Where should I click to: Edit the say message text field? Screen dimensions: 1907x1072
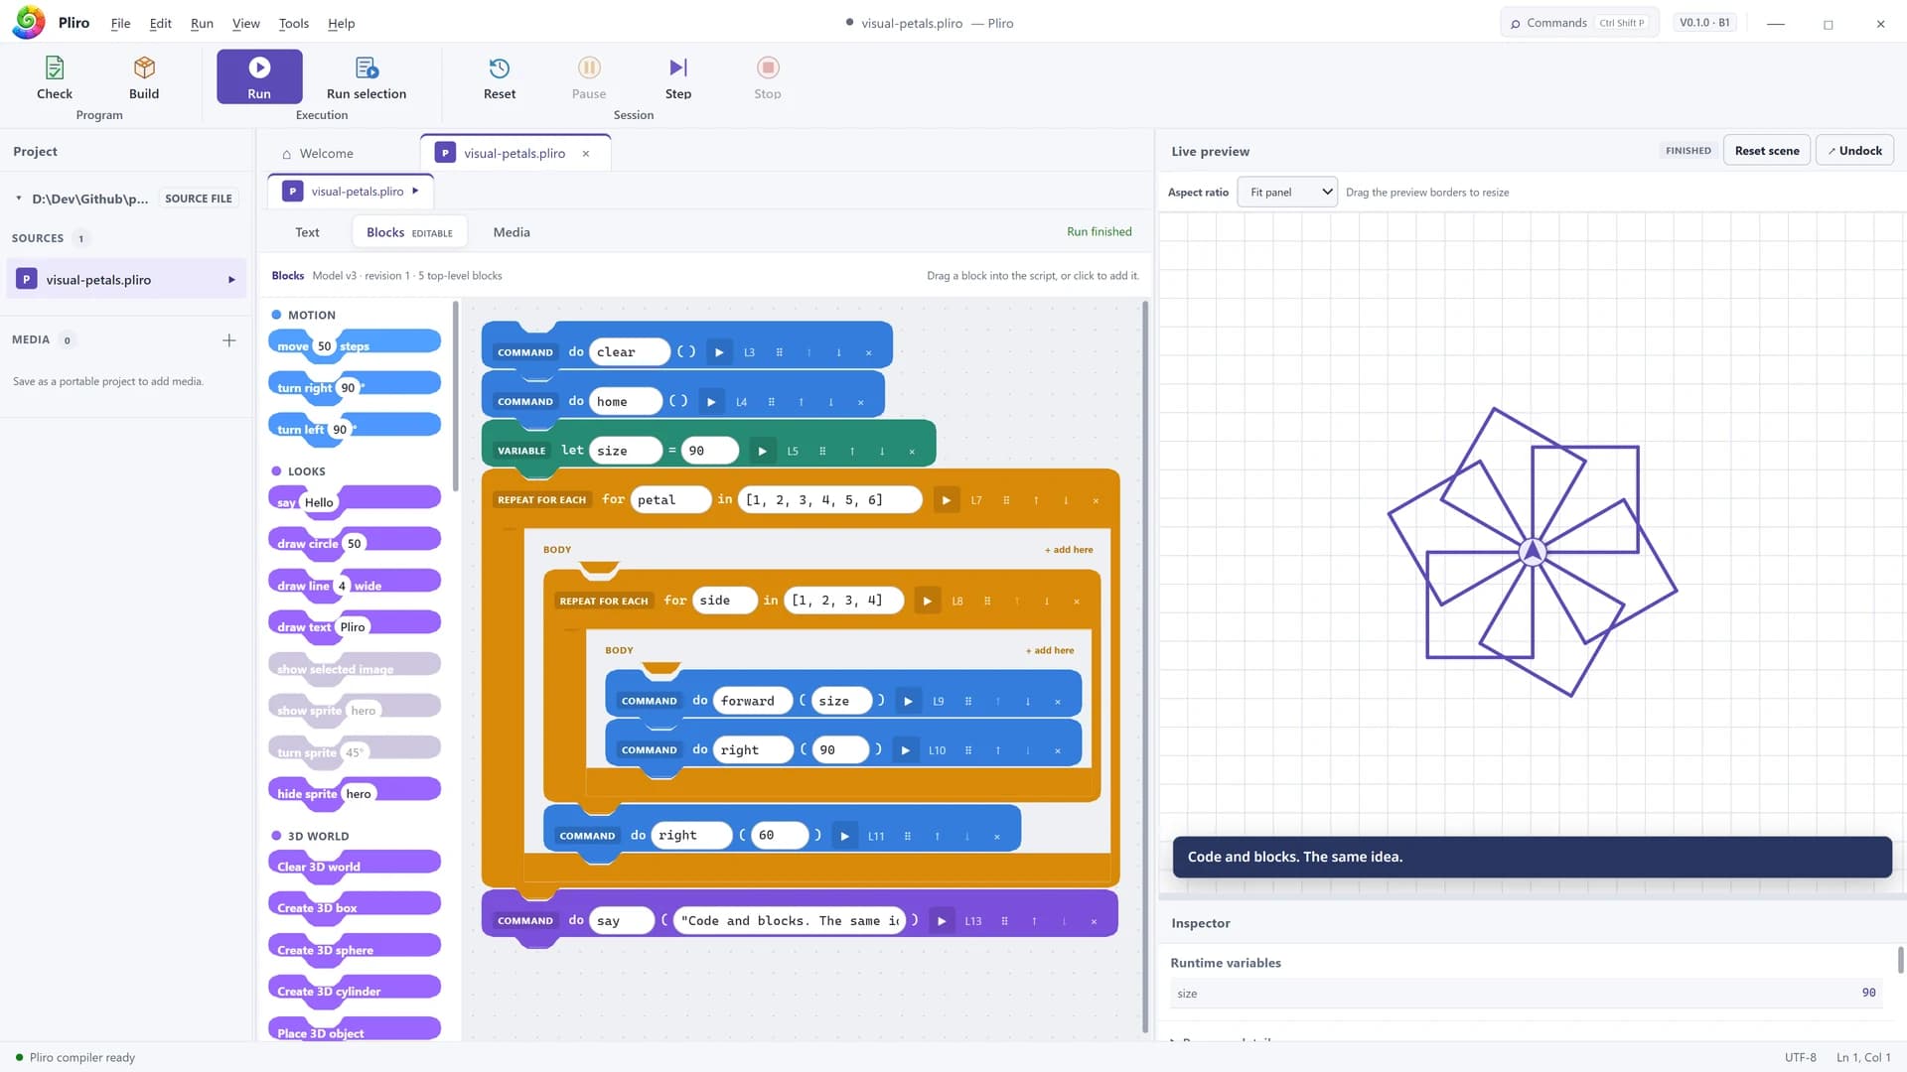point(790,921)
